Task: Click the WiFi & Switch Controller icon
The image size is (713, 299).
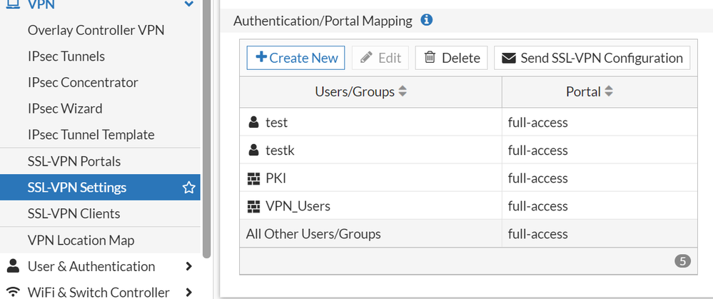Action: click(13, 292)
